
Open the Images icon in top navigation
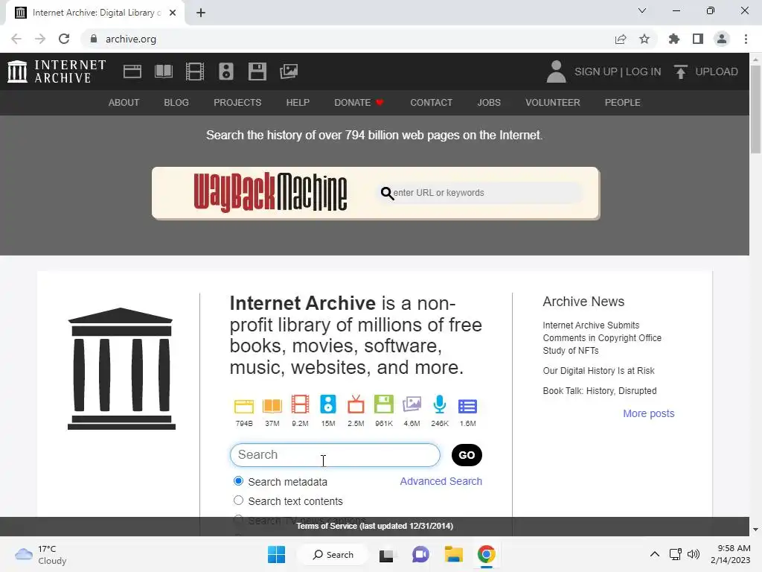289,71
